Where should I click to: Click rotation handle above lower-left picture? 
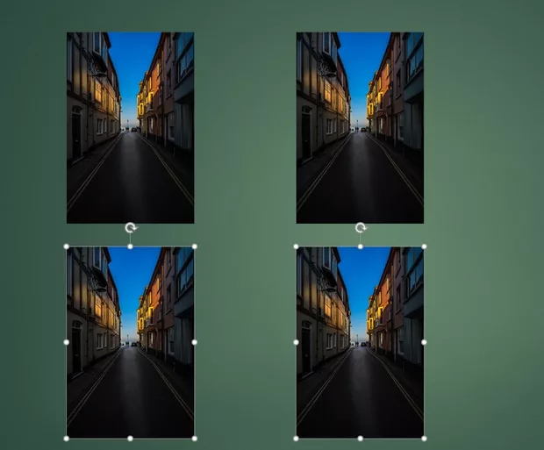pos(131,228)
